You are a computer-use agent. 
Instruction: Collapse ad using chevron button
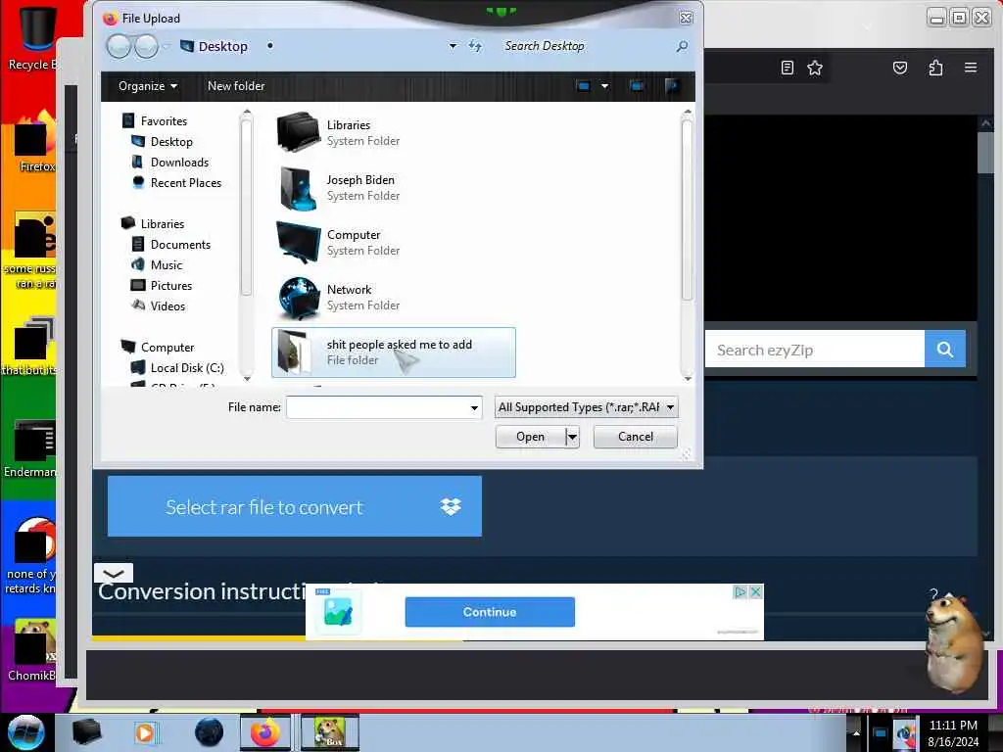[114, 573]
